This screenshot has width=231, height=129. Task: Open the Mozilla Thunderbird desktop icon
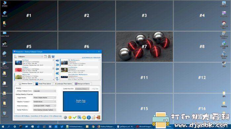5,65
